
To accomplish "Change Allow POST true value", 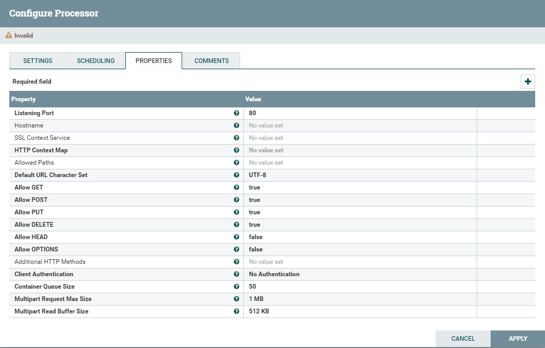I will point(360,200).
